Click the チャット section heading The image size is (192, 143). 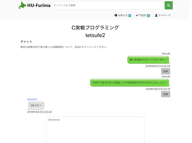[x=26, y=42]
